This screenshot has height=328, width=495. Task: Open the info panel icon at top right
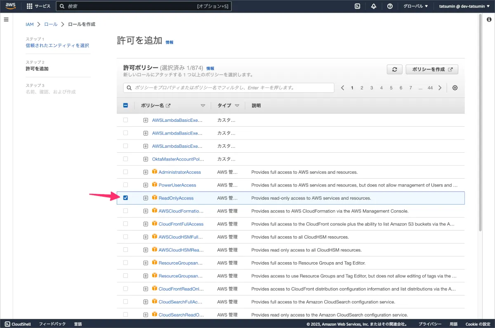(489, 19)
